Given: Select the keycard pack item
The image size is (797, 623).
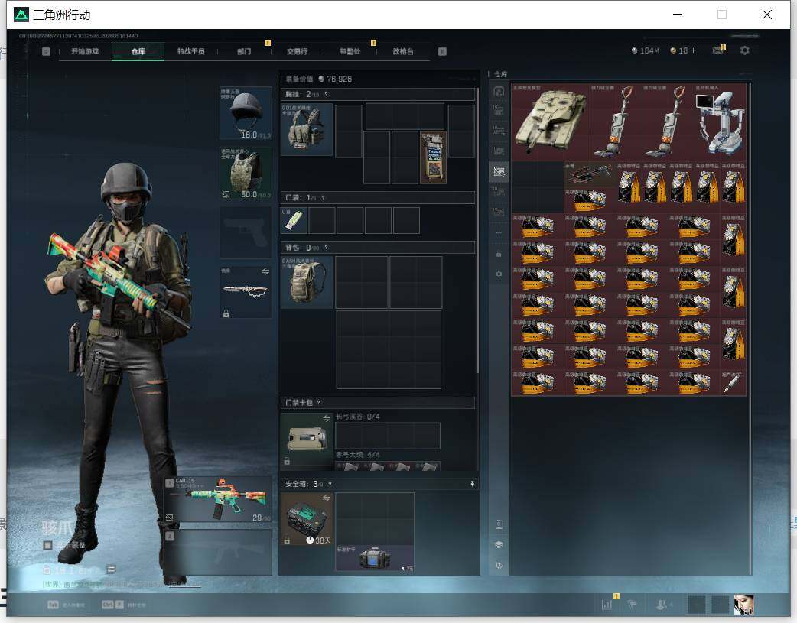Looking at the screenshot, I should (307, 440).
